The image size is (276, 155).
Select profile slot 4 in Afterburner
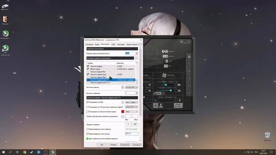[x=189, y=86]
